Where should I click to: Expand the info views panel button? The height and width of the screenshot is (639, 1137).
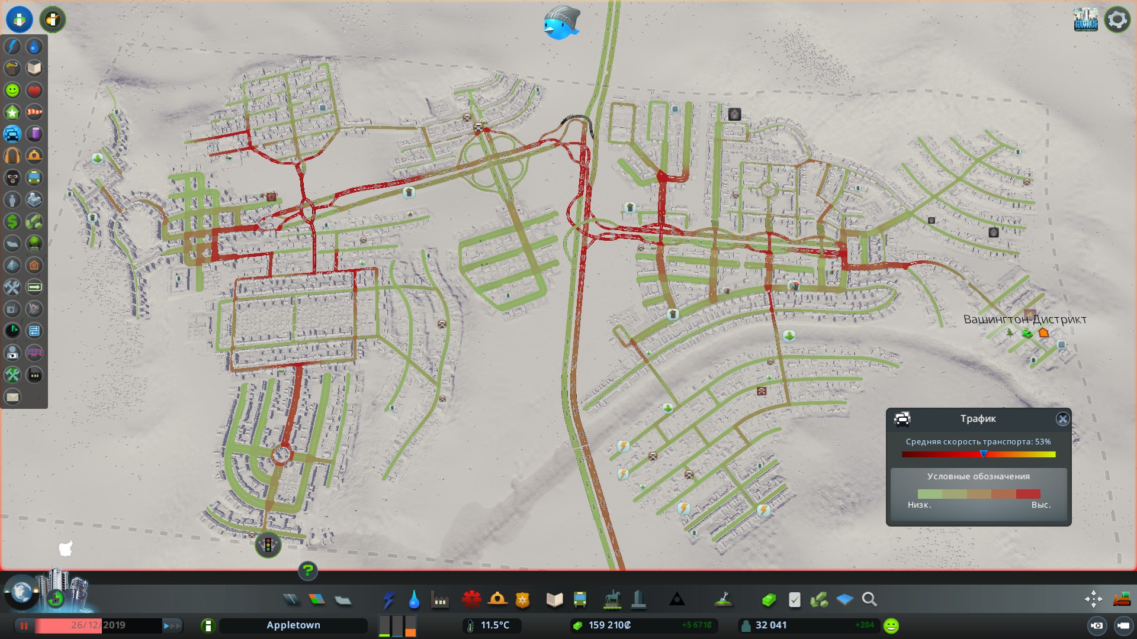[19, 19]
